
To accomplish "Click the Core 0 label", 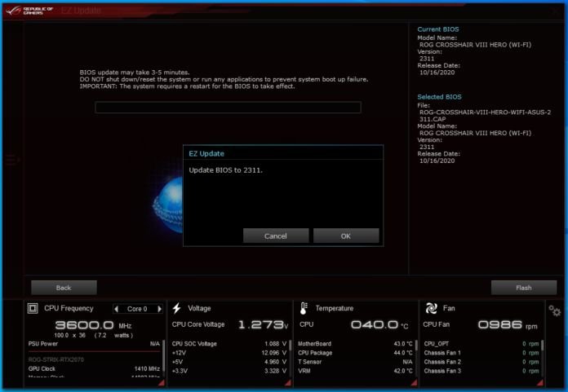I will click(137, 309).
